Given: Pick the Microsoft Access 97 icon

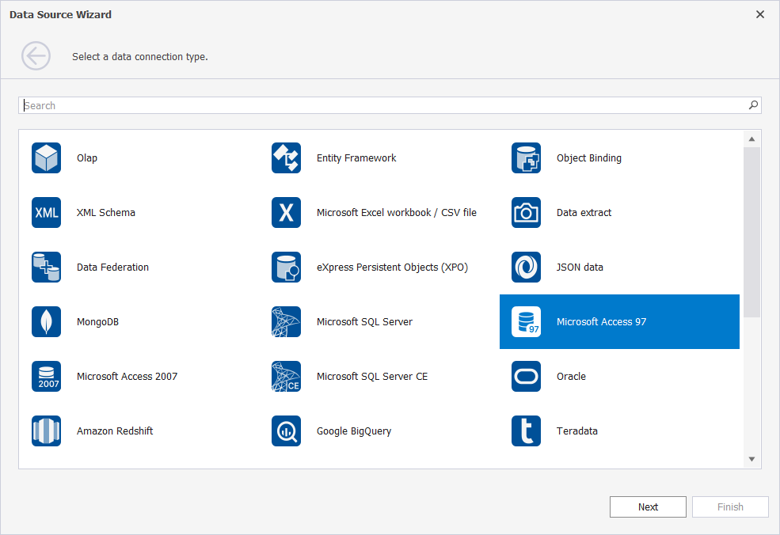Looking at the screenshot, I should 526,321.
